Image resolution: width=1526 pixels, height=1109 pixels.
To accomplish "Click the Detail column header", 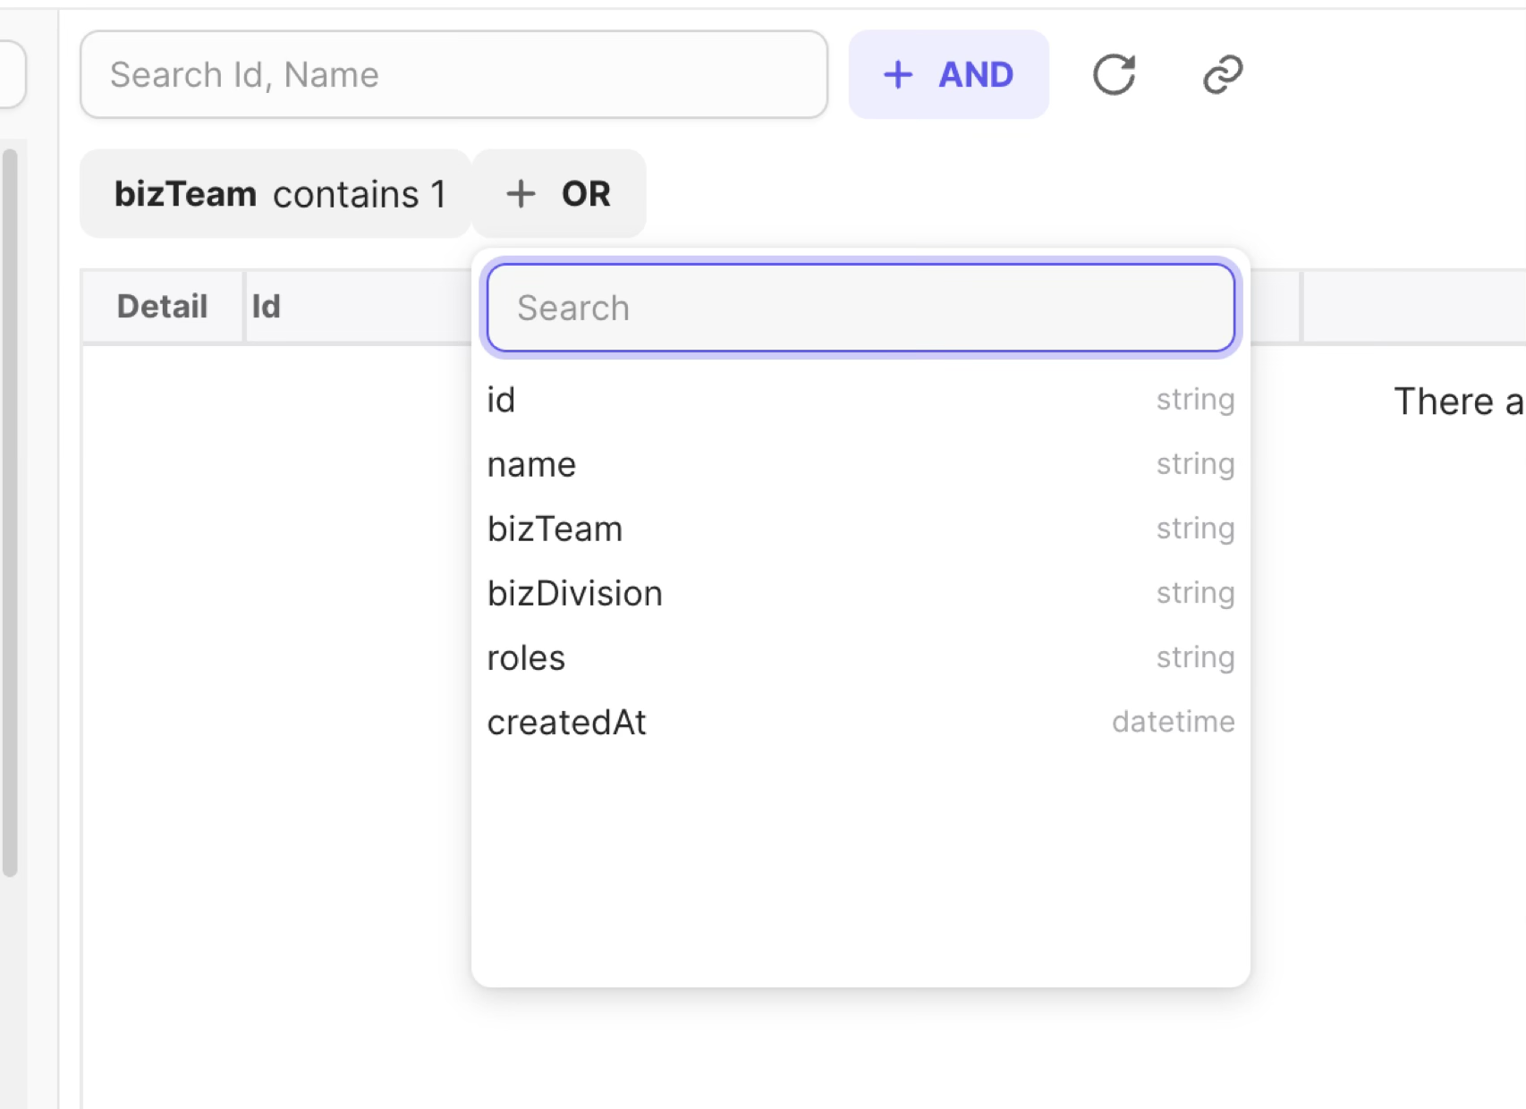I will (x=162, y=306).
